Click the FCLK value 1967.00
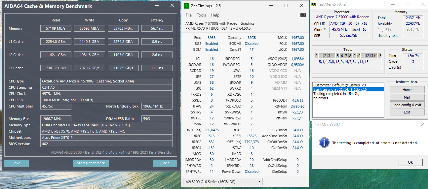This screenshot has width=428, height=189. [297, 44]
